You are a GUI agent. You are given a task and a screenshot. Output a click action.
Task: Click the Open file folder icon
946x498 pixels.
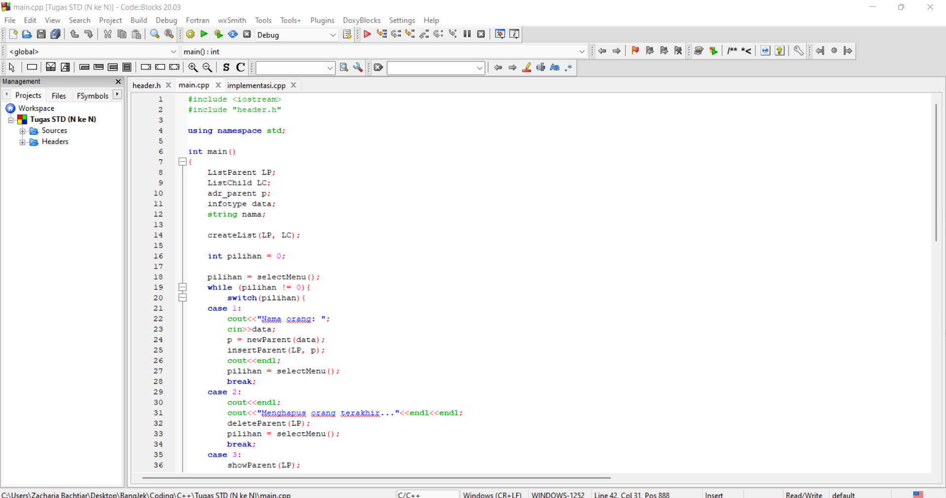(x=27, y=34)
